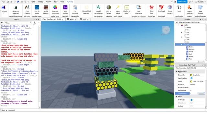Open the Part Counter plugin
Image resolution: width=207 pixels, height=116 pixels.
(x=75, y=7)
